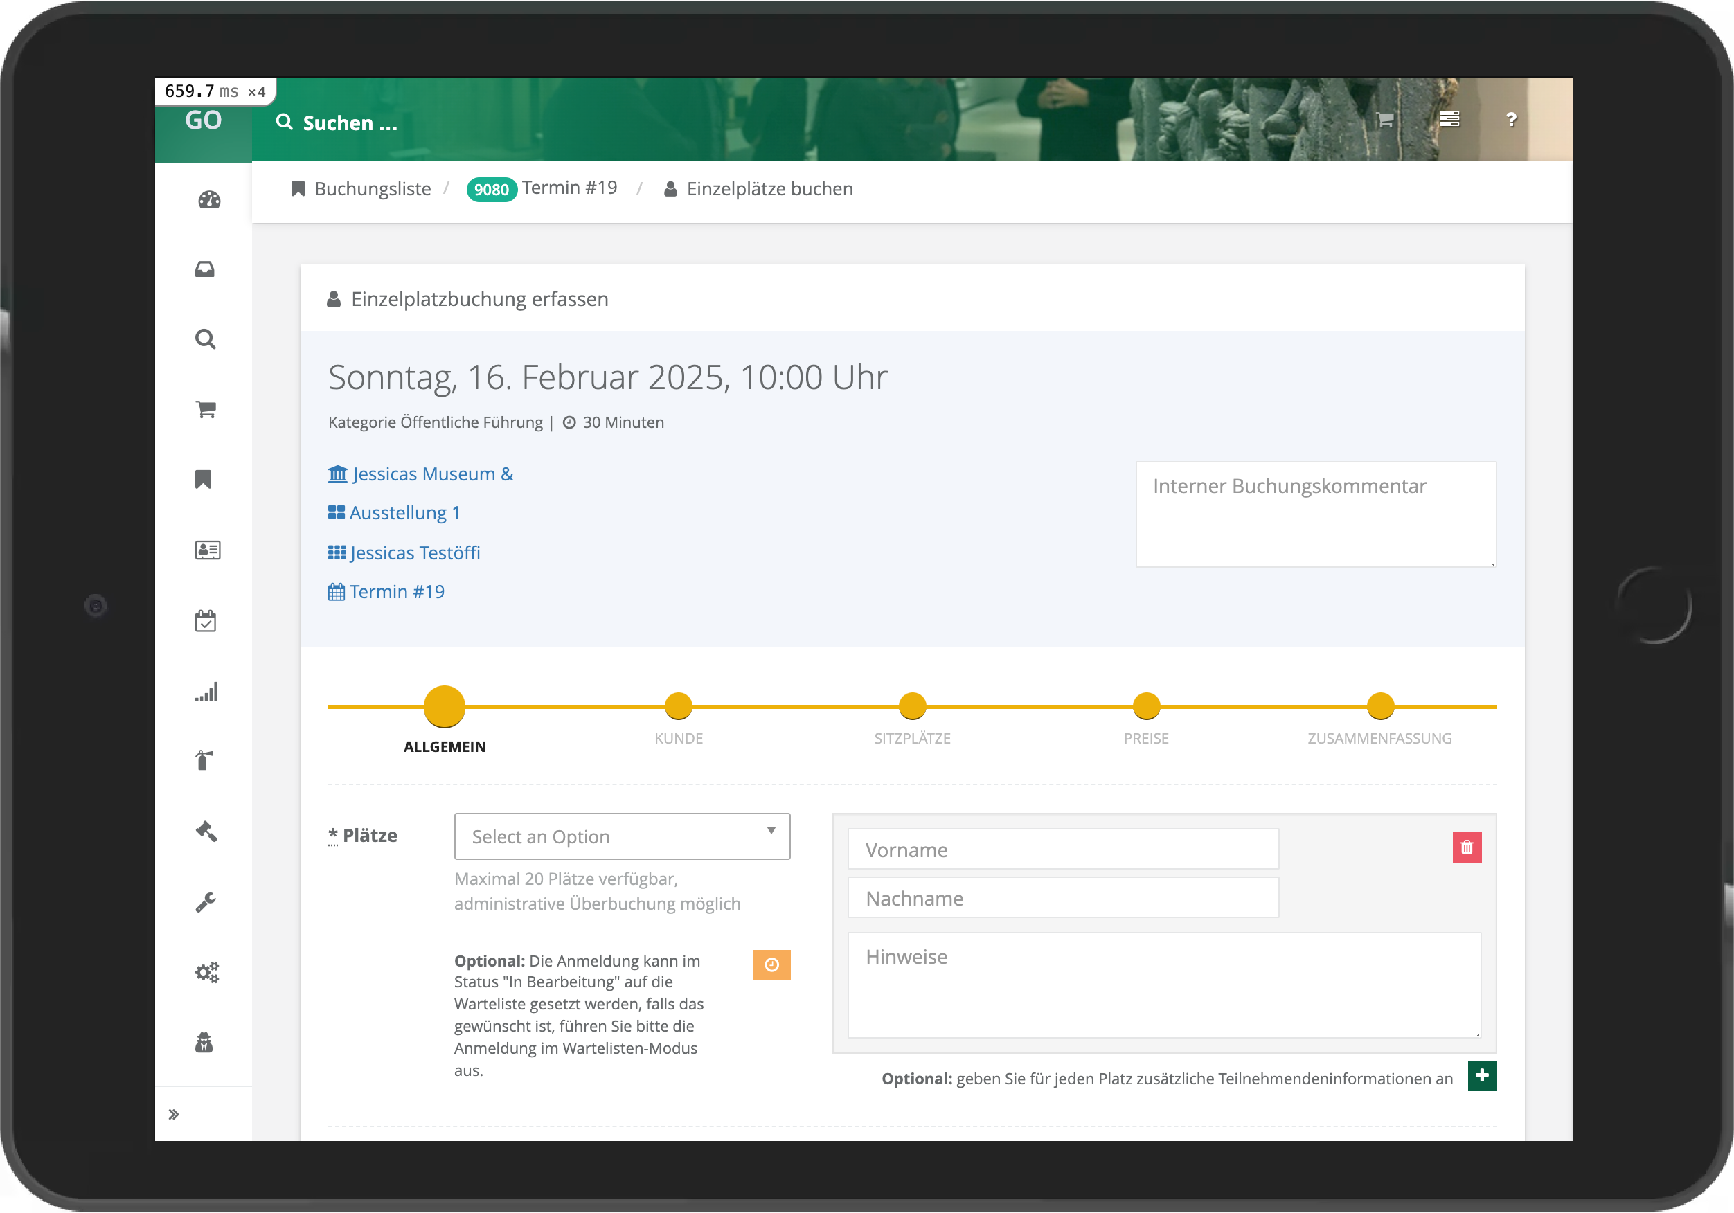Click the contact card icon in sidebar
The height and width of the screenshot is (1213, 1734).
pyautogui.click(x=206, y=550)
